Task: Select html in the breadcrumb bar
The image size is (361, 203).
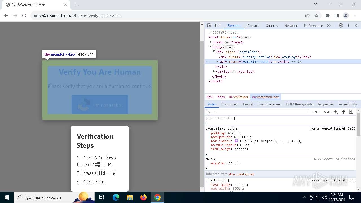Action: 210,97
